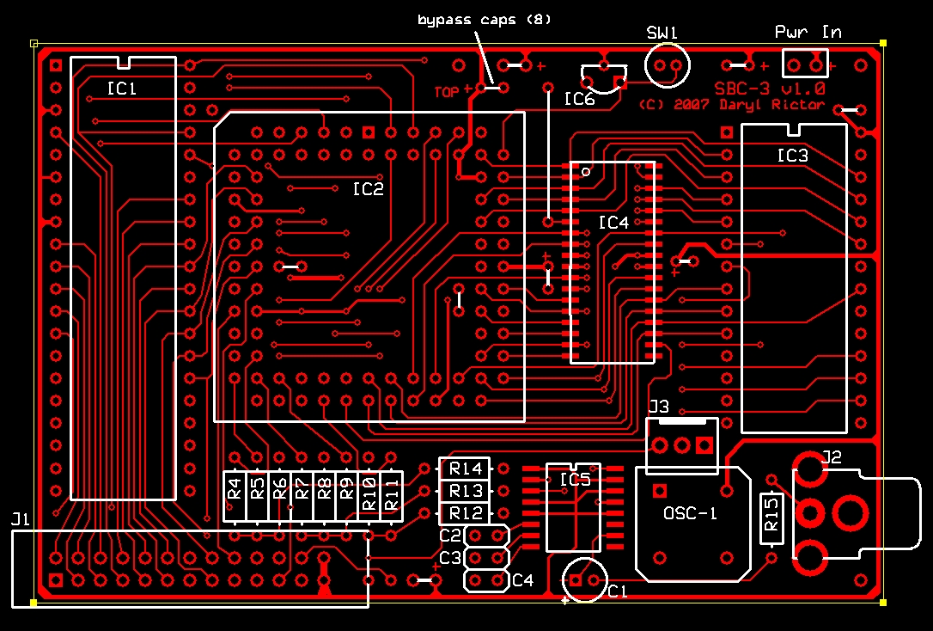Click the "SBC-3 v1.0" board title text

[770, 89]
